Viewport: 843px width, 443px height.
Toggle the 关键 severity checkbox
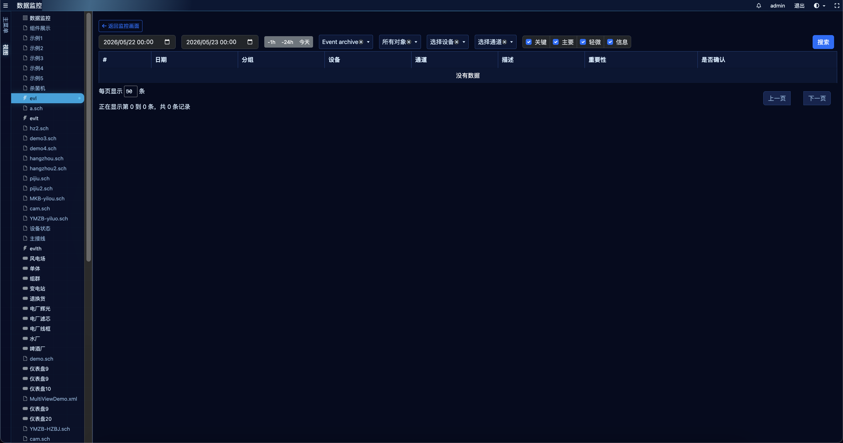529,42
